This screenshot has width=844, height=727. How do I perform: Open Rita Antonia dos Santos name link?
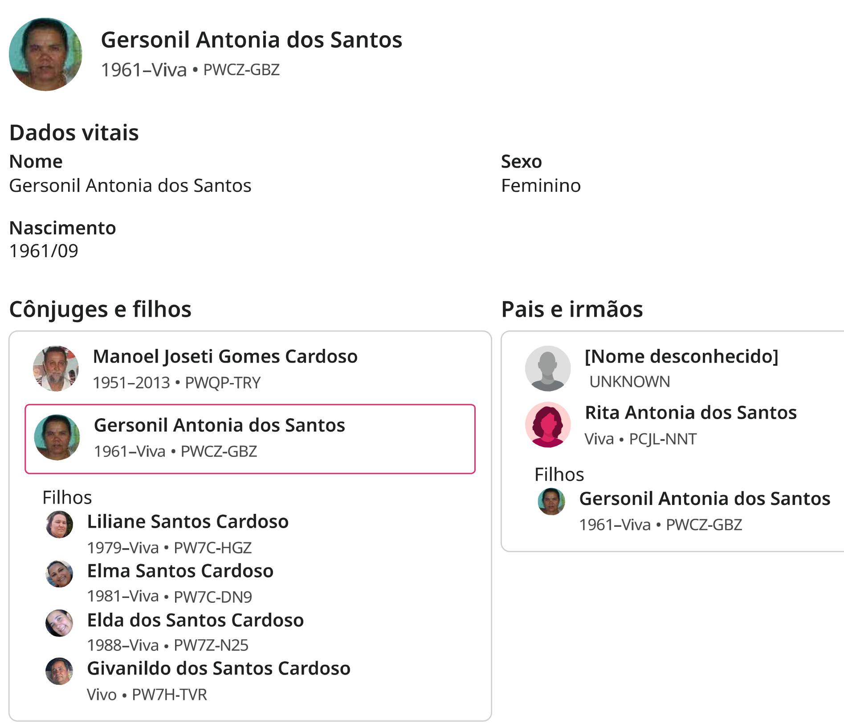point(690,412)
